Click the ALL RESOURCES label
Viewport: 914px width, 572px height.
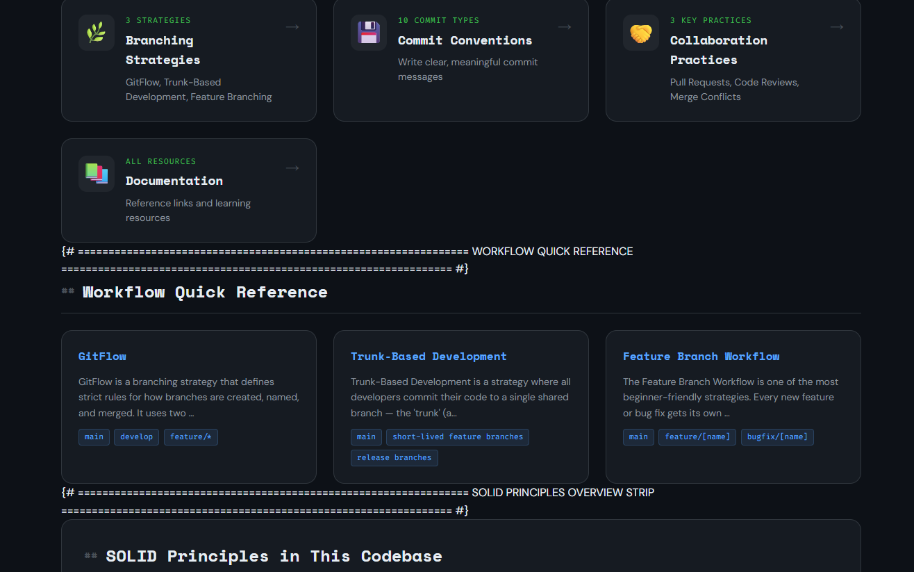coord(161,161)
